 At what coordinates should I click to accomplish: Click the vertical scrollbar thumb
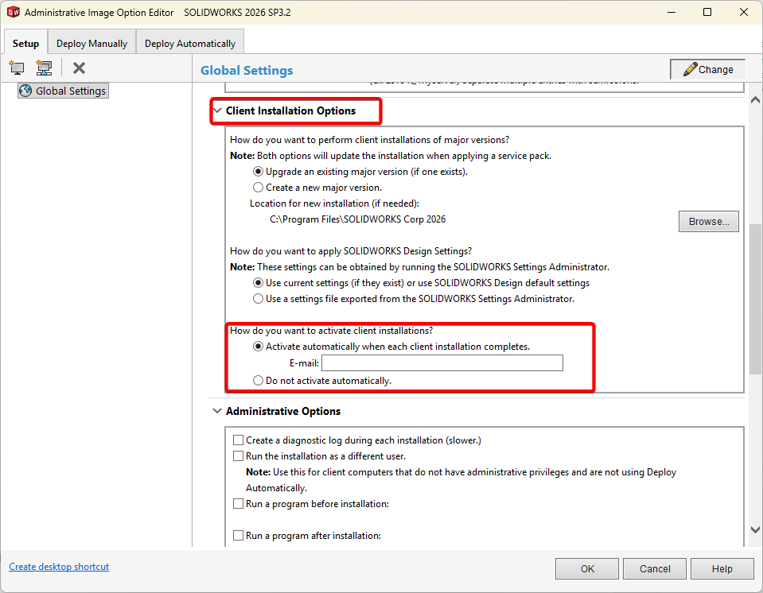click(x=755, y=299)
